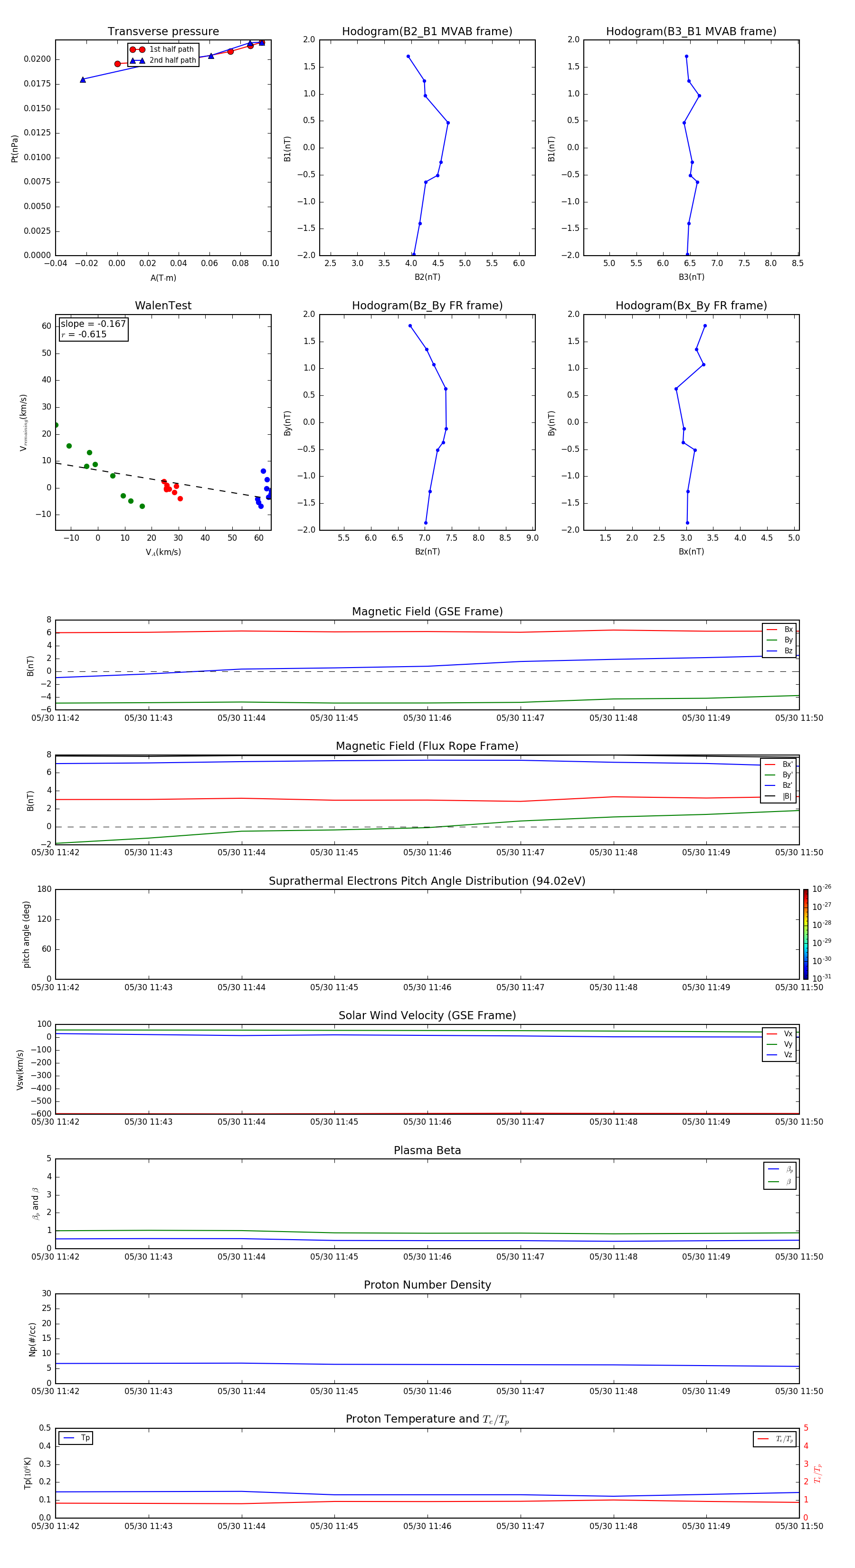Screen dimensions: 855x1568
Task: Click the Te/Tp legend box
Action: 774,1439
